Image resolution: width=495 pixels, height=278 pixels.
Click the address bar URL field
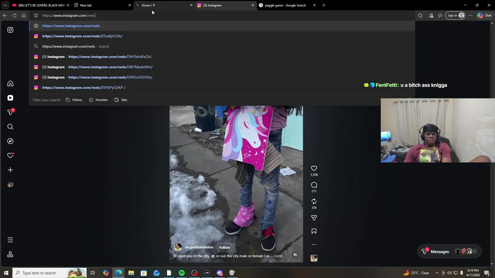(x=222, y=15)
